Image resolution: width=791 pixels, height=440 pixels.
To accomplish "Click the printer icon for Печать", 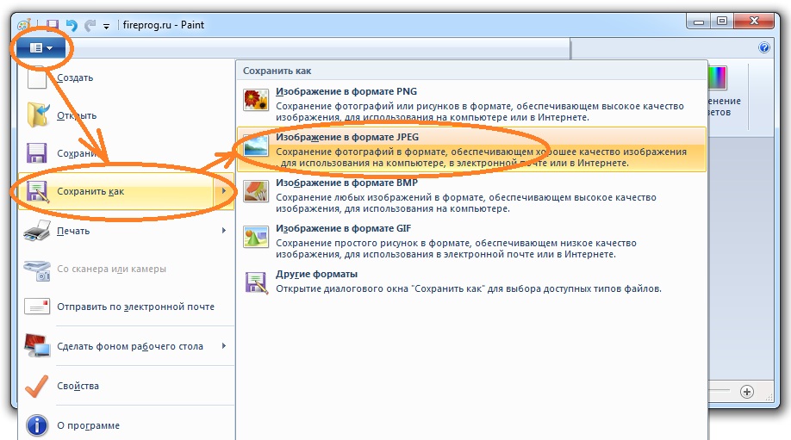I will coord(37,230).
